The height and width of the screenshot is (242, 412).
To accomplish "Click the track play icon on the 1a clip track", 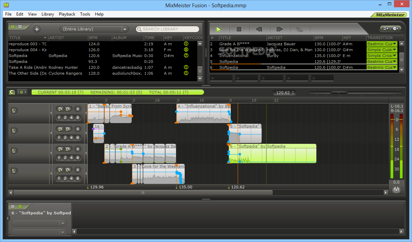I will coord(14,131).
